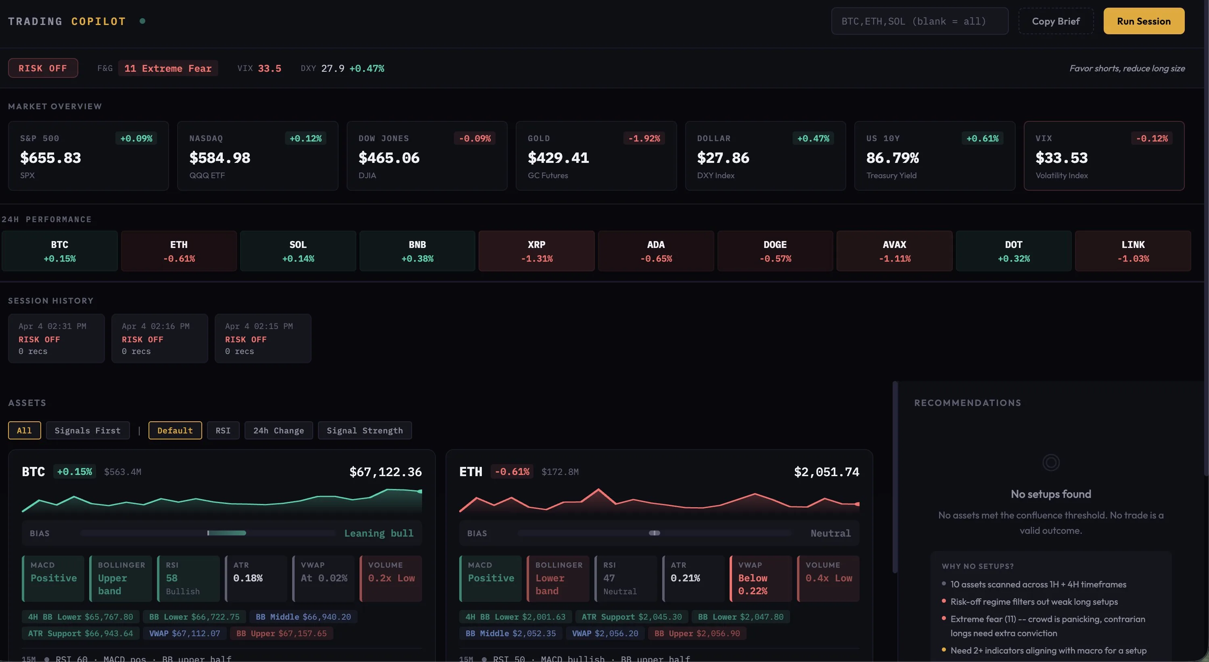
Task: Open the Dow Jones market card
Action: (x=427, y=156)
